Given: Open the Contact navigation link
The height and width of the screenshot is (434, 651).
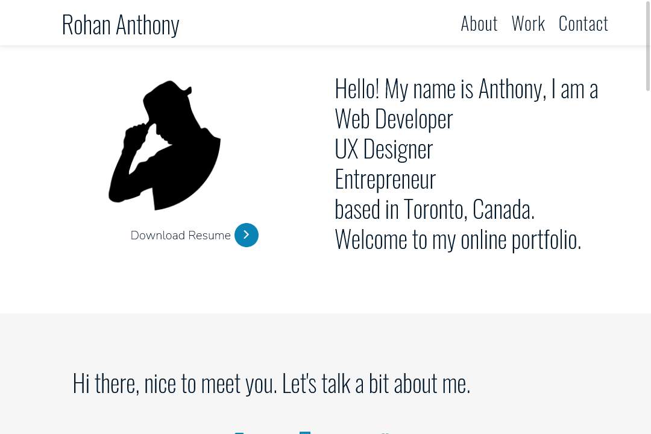Looking at the screenshot, I should (x=583, y=24).
